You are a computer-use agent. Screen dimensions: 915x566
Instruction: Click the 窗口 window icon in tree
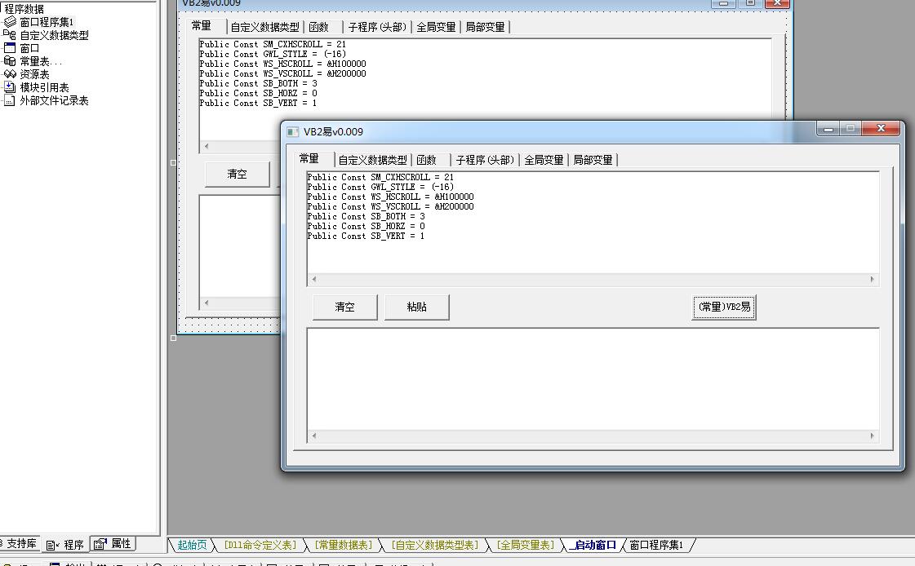10,48
